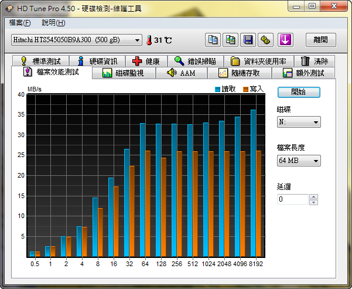352x289 pixels.
Task: Click the 0.5 x-axis label
Action: point(35,264)
